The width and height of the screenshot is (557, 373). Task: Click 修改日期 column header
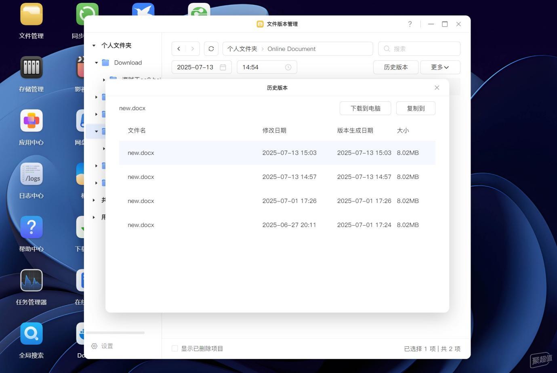coord(275,130)
